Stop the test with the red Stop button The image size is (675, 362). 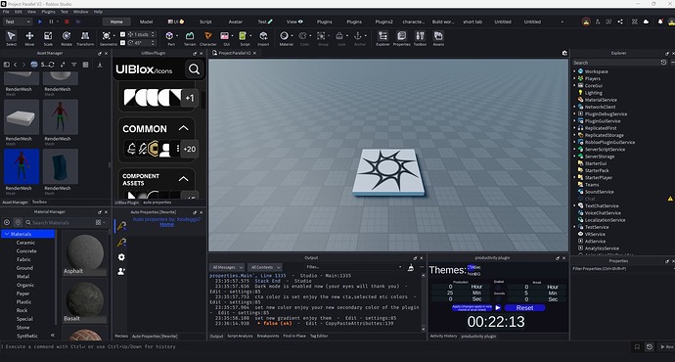pos(67,22)
